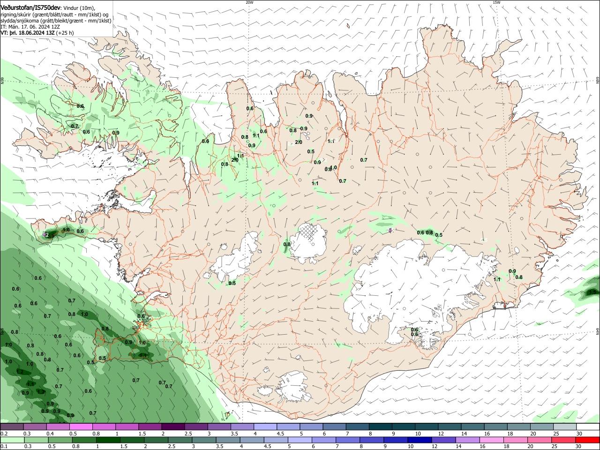The width and height of the screenshot is (600, 450).
Task: Click the Veðurstofan/IS750dev title text
Action: pyautogui.click(x=30, y=7)
